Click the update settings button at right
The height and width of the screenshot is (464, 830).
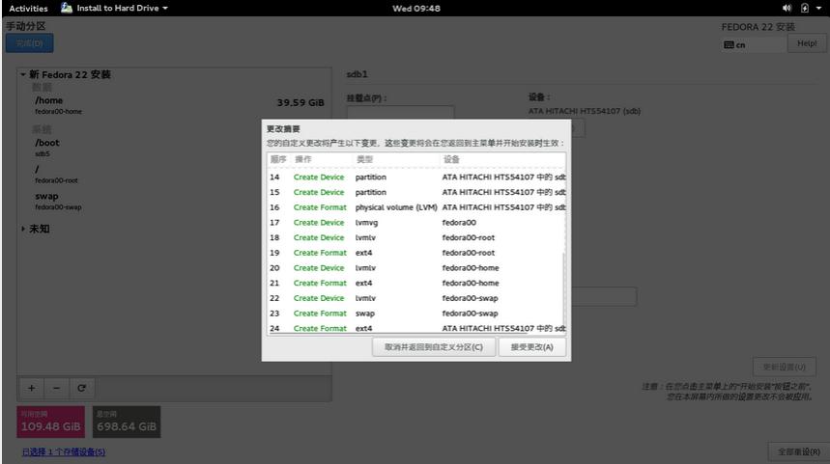(x=784, y=367)
